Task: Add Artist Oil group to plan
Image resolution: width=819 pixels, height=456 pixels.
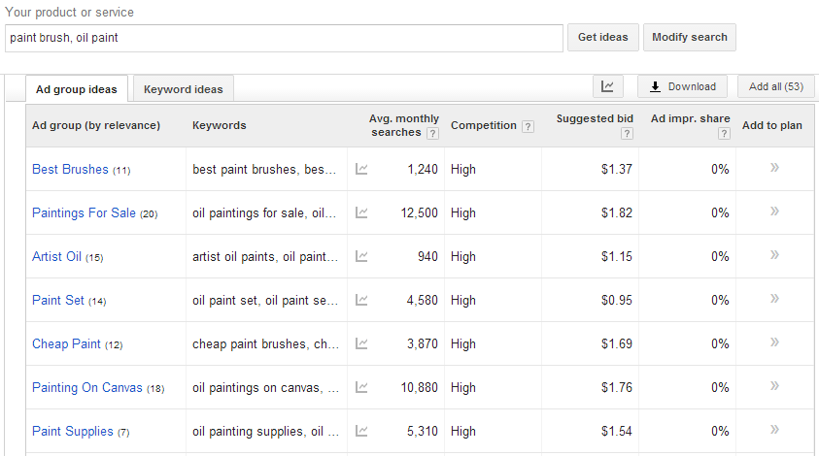Action: coord(774,254)
